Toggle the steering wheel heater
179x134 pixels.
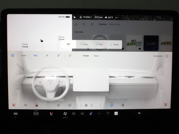pos(37,105)
